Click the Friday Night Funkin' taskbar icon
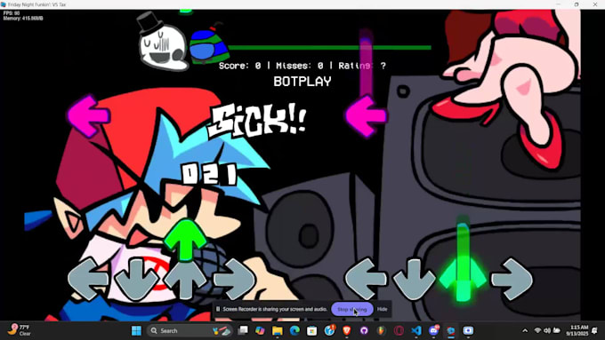The height and width of the screenshot is (340, 605). click(x=451, y=331)
